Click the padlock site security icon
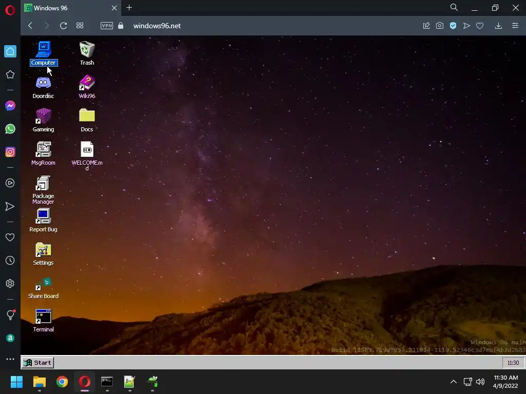This screenshot has height=394, width=526. (121, 26)
